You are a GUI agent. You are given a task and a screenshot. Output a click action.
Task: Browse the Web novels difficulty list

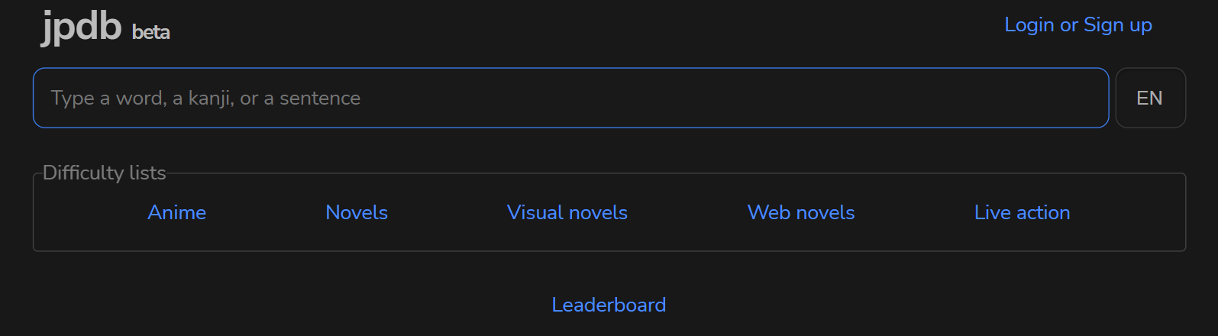[x=801, y=212]
